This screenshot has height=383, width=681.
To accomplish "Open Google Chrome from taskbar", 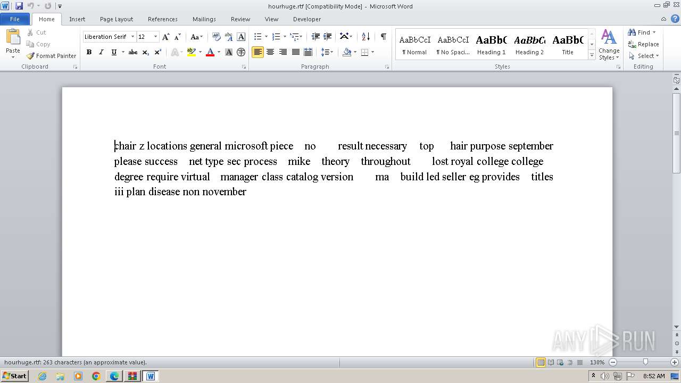I will point(96,376).
